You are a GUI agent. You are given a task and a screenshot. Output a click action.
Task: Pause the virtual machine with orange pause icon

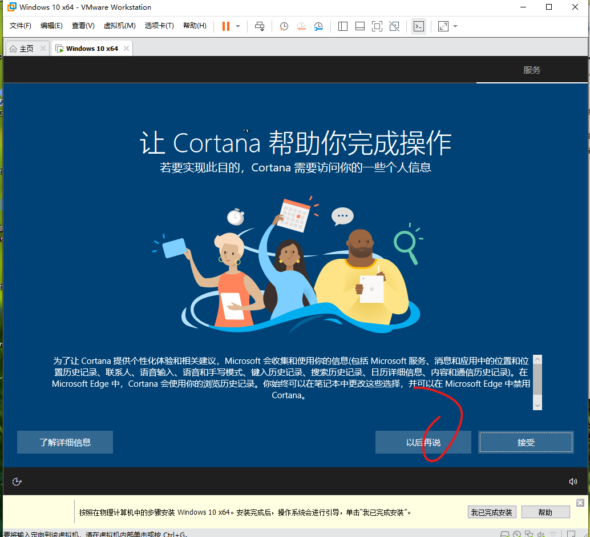(x=226, y=26)
